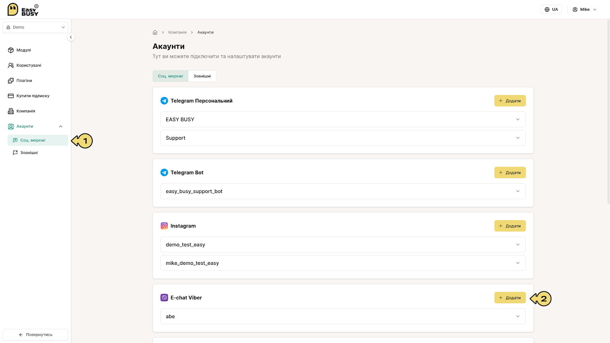
Task: Open the Demo workspace dropdown
Action: tap(35, 27)
